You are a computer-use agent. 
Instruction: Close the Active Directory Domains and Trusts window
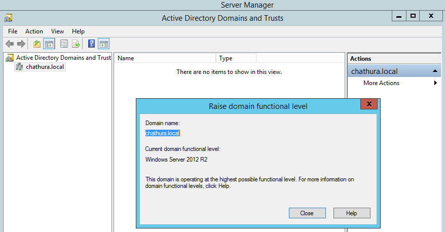tap(431, 16)
